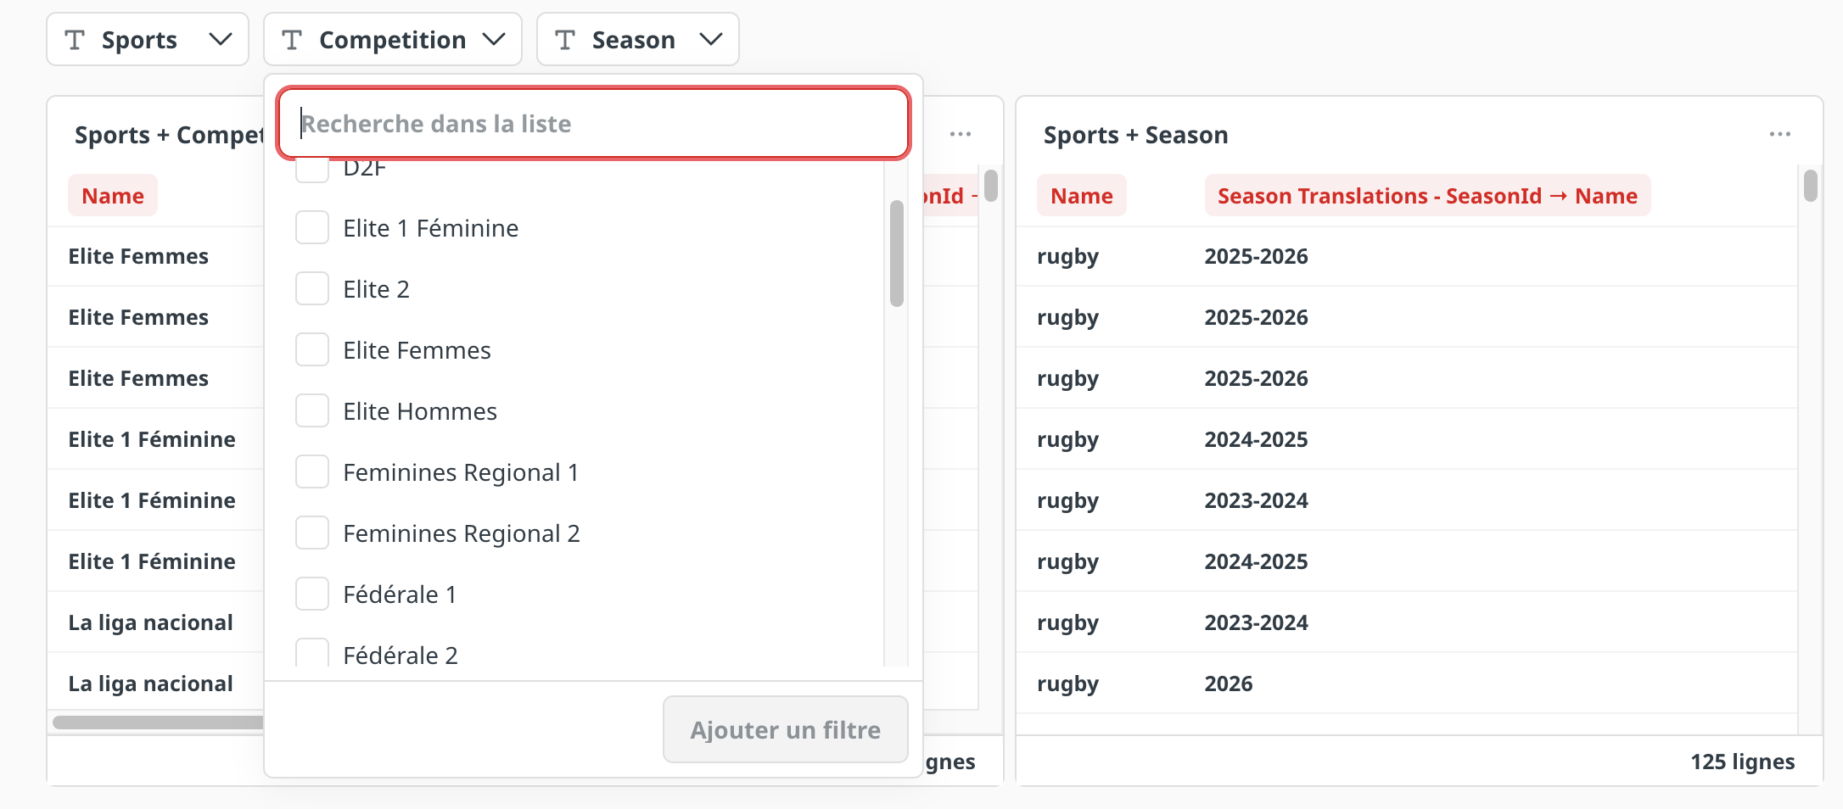Collapse the Competition filter chevron
The width and height of the screenshot is (1843, 809).
(494, 40)
